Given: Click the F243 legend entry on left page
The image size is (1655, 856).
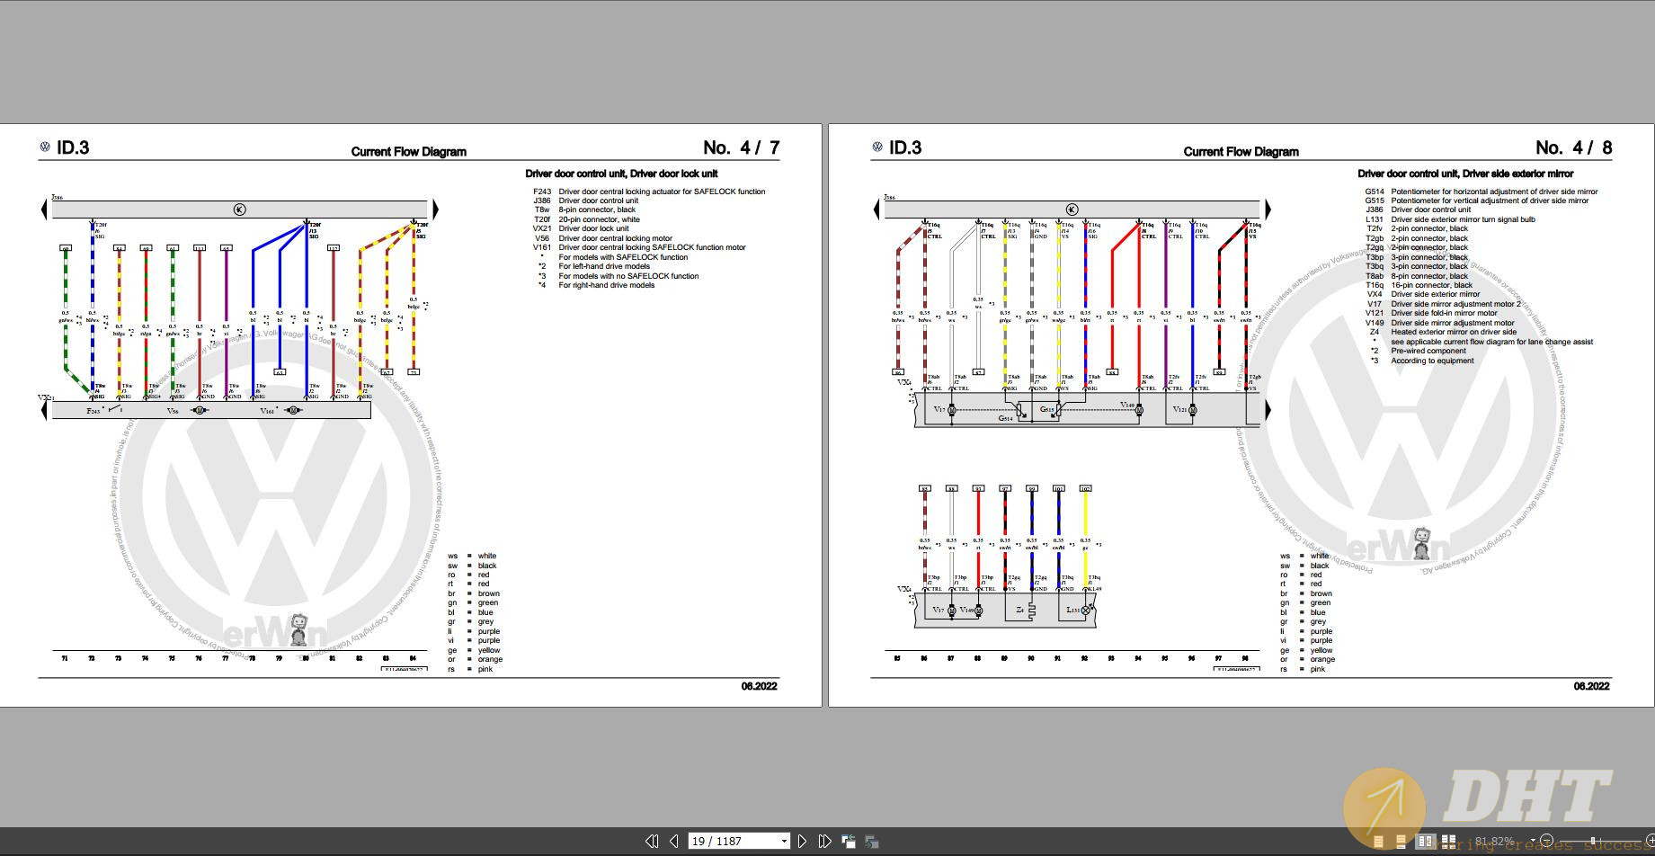Looking at the screenshot, I should tap(649, 192).
